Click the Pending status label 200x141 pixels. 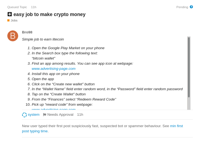pyautogui.click(x=182, y=7)
